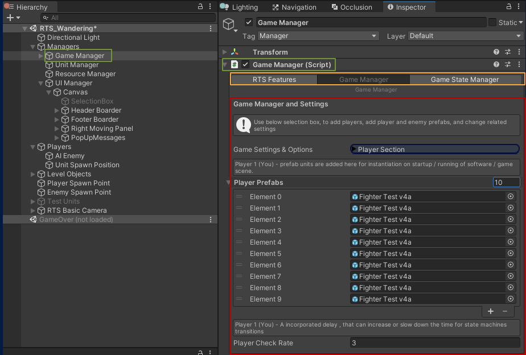Click the Player Check Rate value field
Viewport: 526px width, 355px height.
434,343
